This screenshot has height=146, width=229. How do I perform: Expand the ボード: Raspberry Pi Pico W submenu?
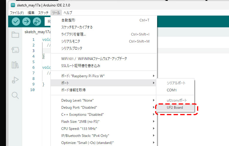[104, 76]
